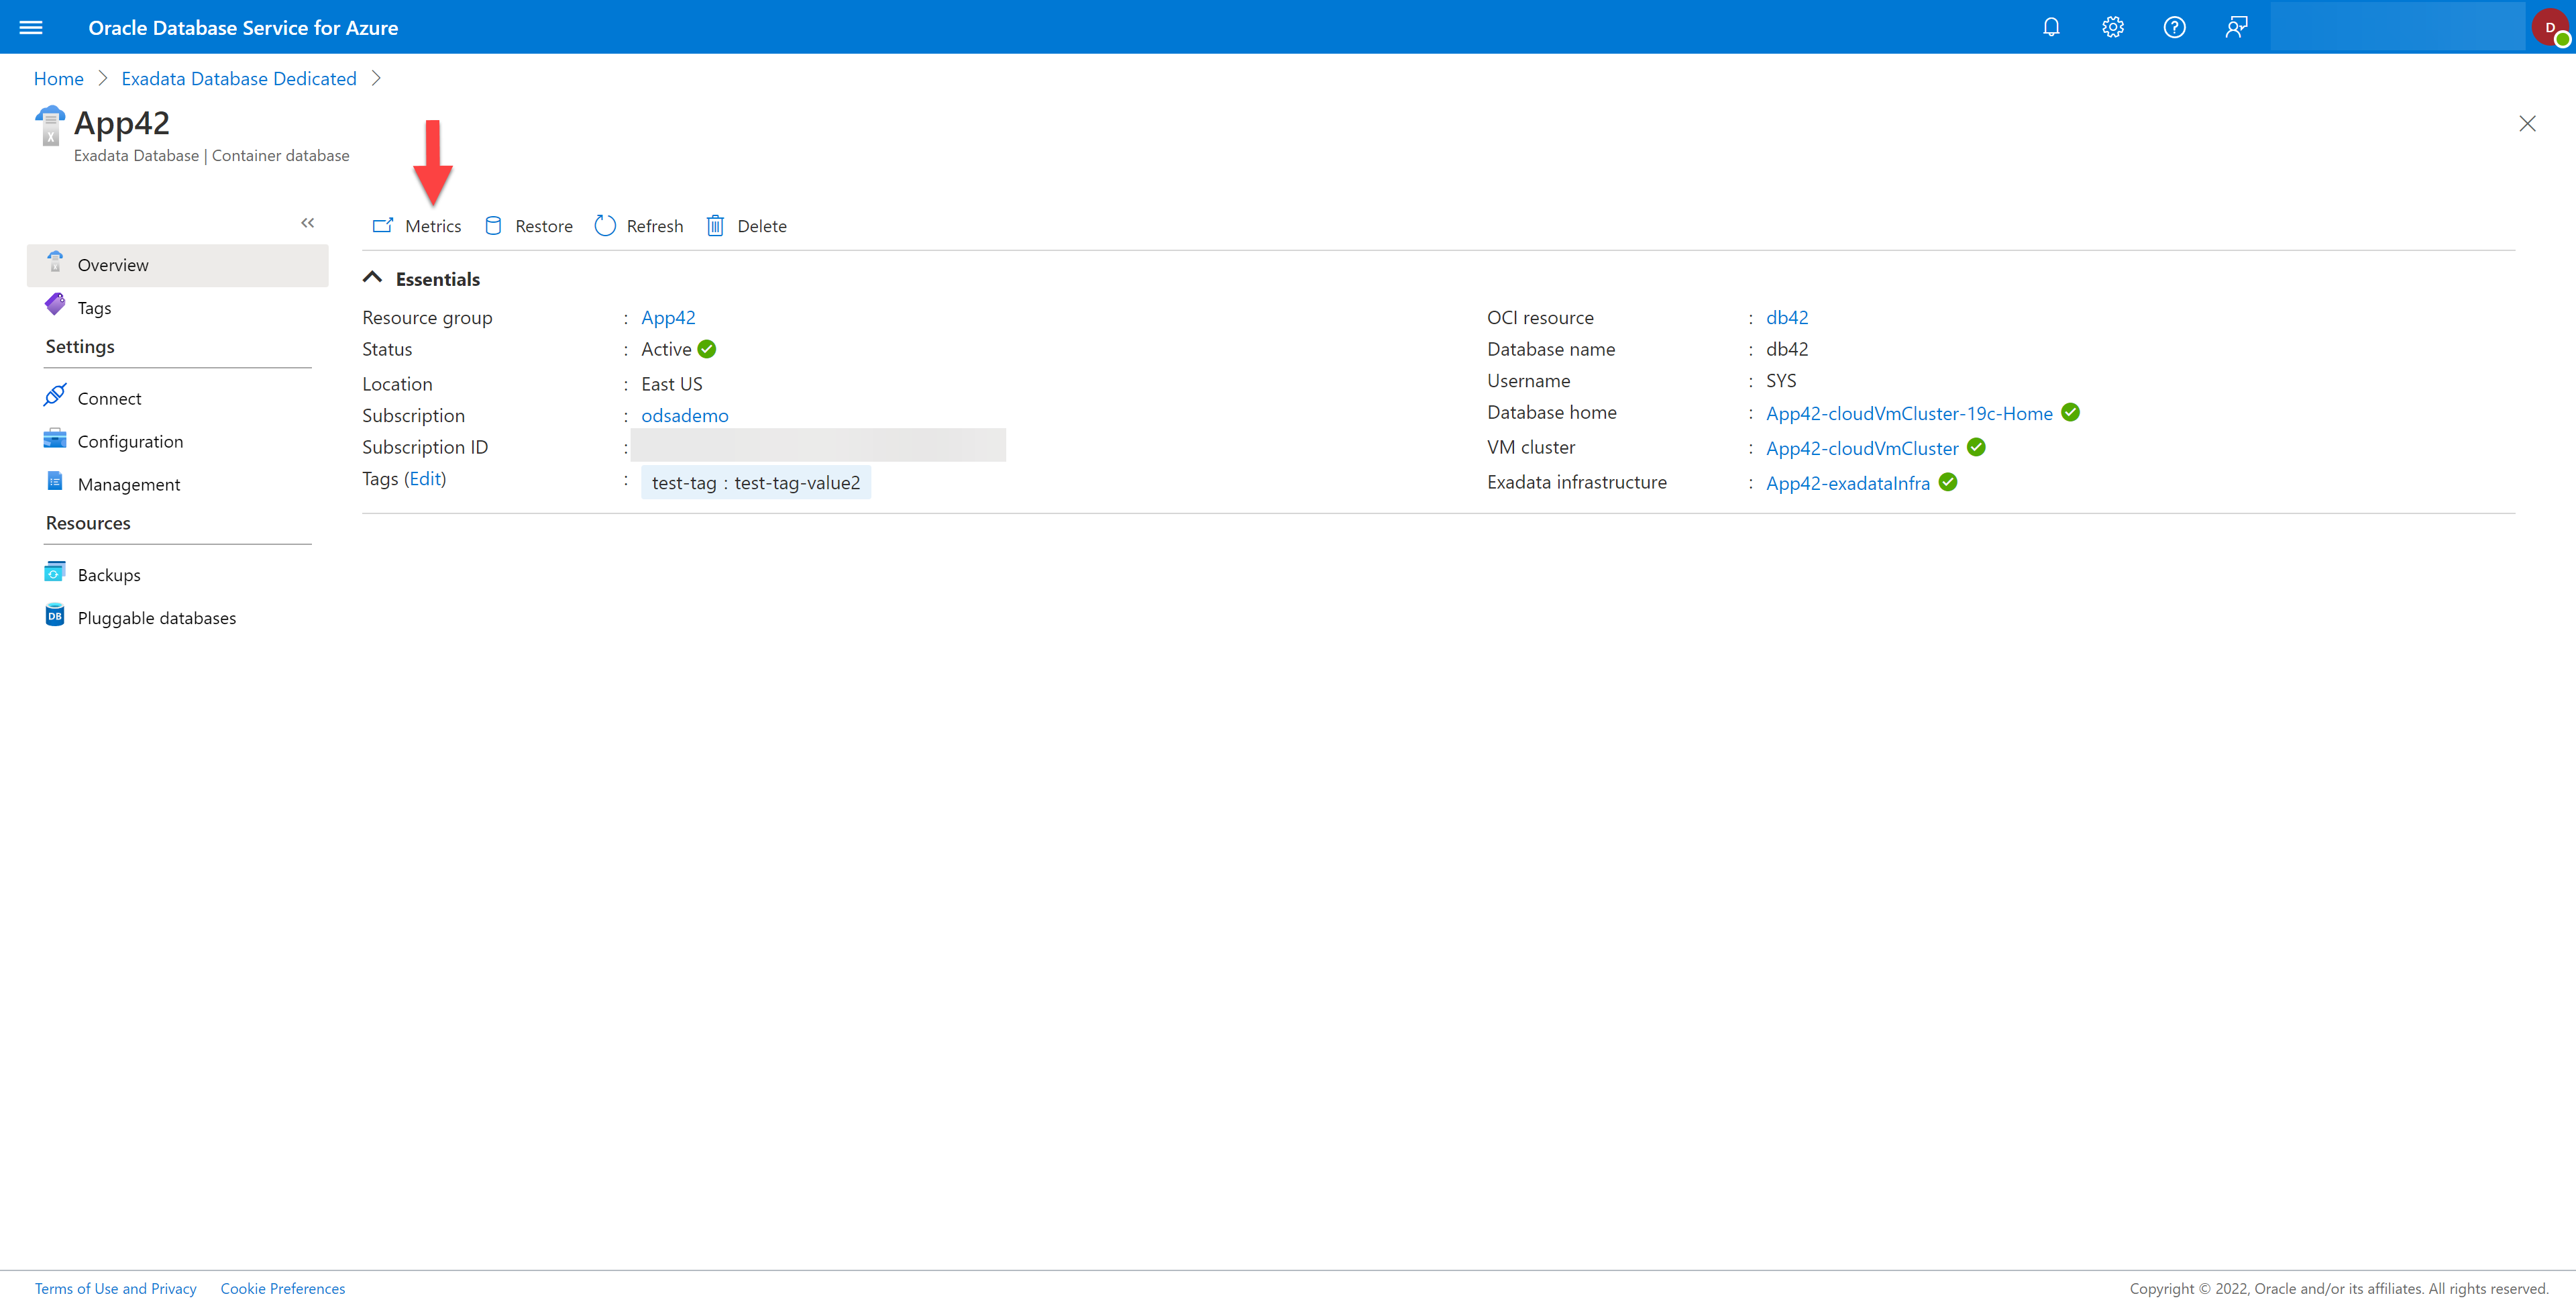Click the Connect plug icon
The width and height of the screenshot is (2576, 1310).
coord(55,395)
